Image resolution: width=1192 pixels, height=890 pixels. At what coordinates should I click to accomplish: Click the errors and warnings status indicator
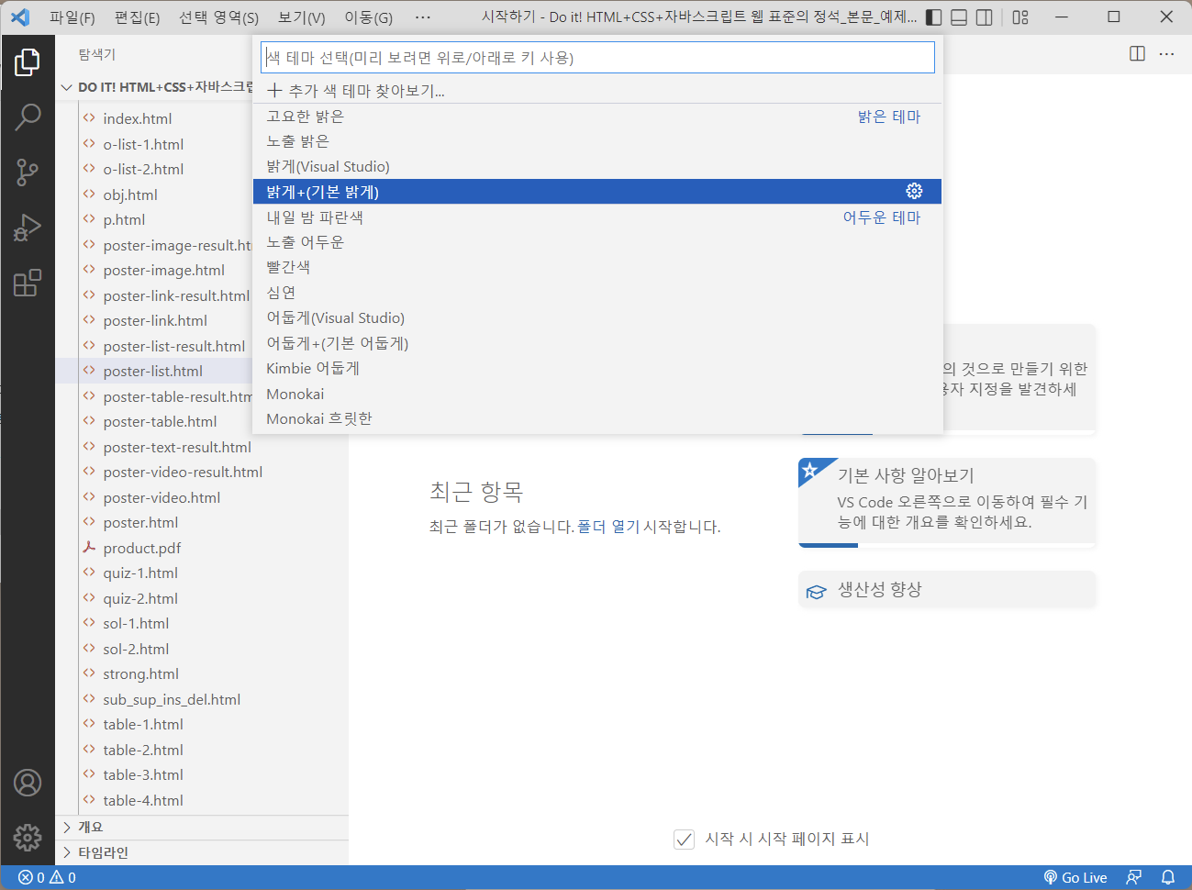47,877
